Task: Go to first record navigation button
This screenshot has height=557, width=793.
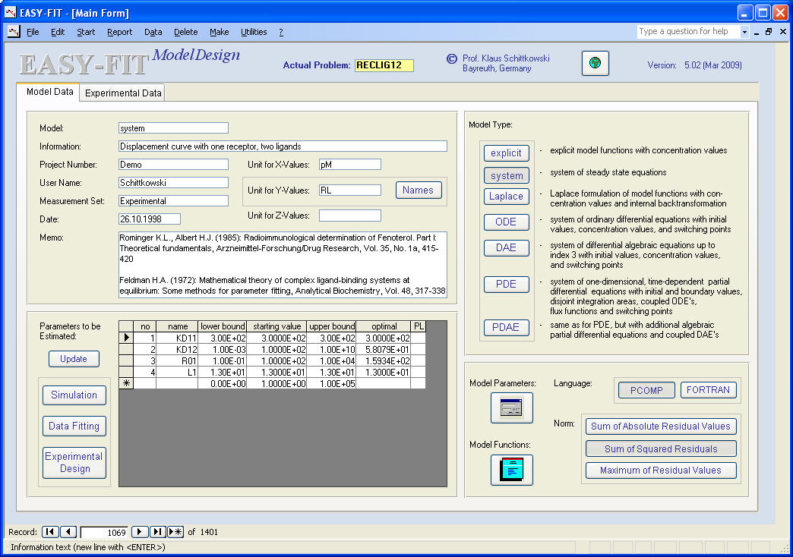Action: (x=50, y=532)
